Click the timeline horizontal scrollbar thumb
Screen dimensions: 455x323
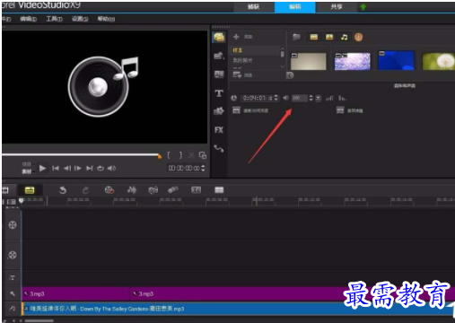point(39,321)
